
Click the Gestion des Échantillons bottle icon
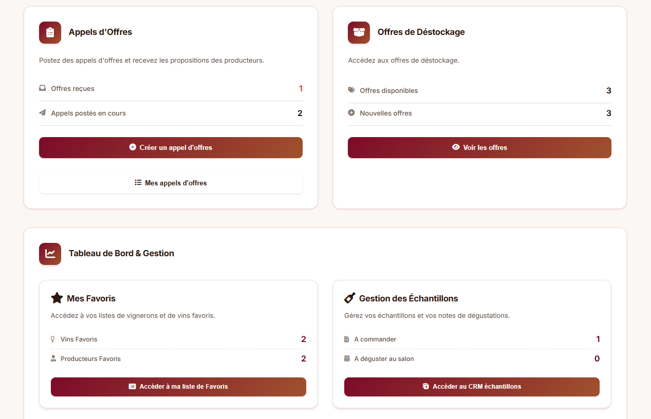point(350,298)
